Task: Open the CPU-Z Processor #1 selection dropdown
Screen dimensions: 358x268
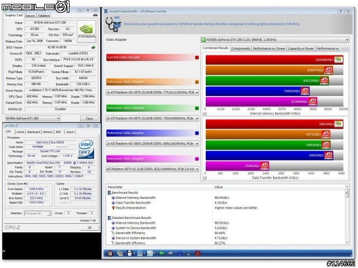Action: (x=37, y=213)
